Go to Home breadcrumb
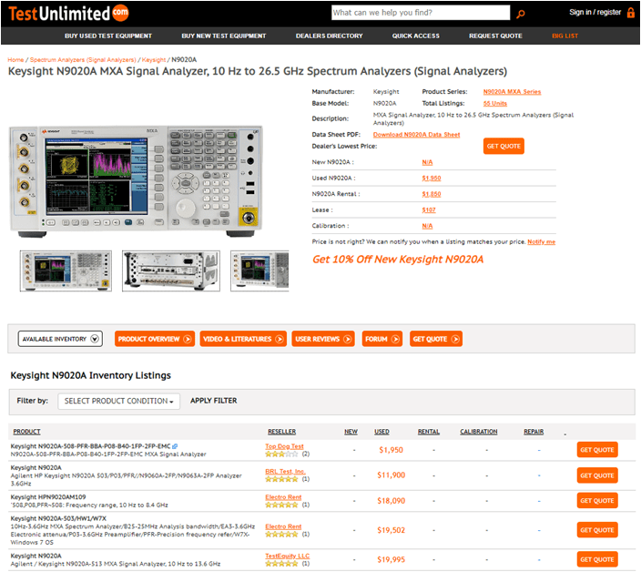Screen dimensions: 641x572 [15, 60]
